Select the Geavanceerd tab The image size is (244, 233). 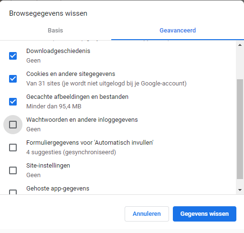[x=178, y=31]
